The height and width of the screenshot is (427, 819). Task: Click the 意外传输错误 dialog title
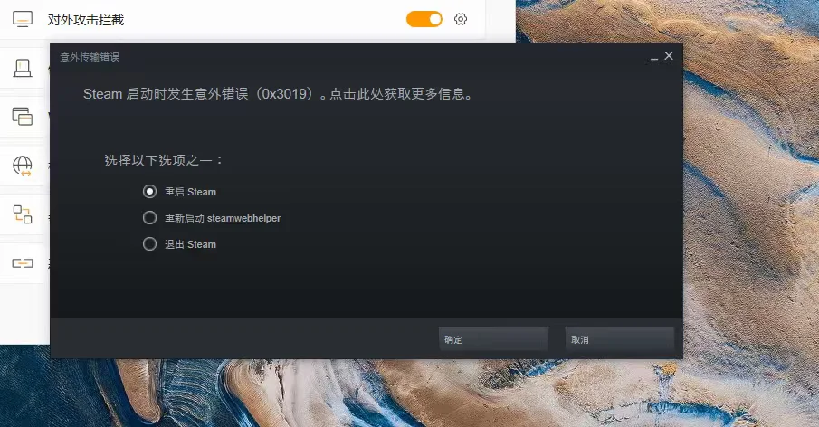[x=90, y=57]
